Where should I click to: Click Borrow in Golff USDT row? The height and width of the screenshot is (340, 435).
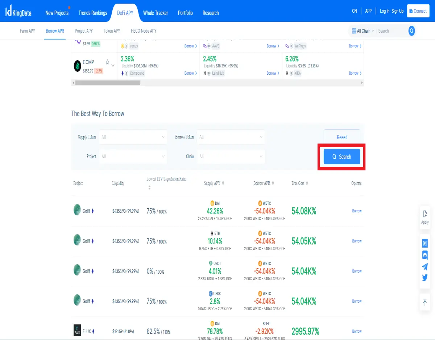coord(357,271)
